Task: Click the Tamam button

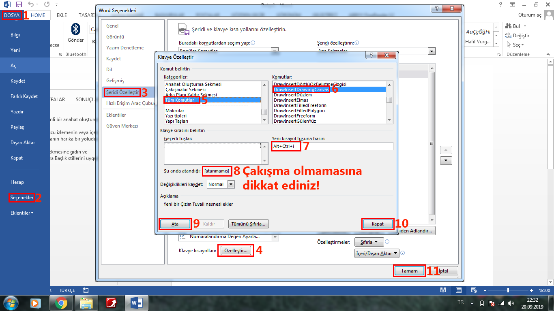Action: tap(409, 271)
